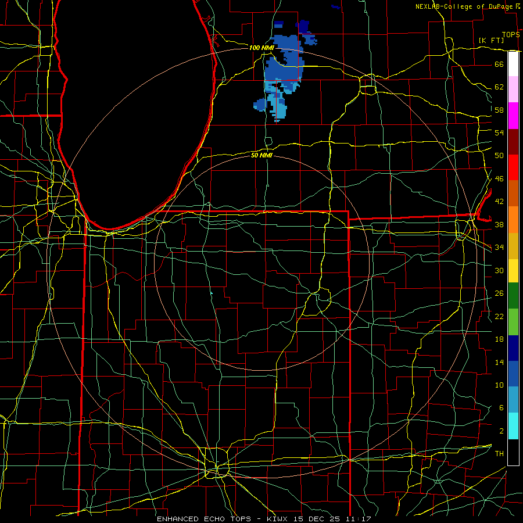Click the '50 NMI' range ring label
Screen dimensions: 523x523
[261, 155]
